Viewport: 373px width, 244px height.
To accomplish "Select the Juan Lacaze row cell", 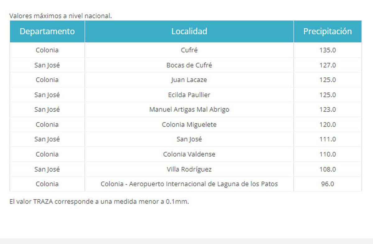I will point(189,80).
